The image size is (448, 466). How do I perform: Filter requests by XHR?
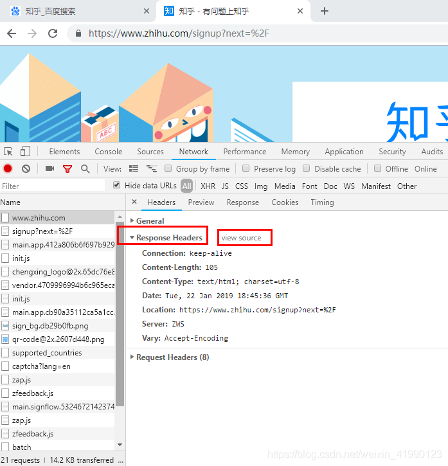[208, 186]
